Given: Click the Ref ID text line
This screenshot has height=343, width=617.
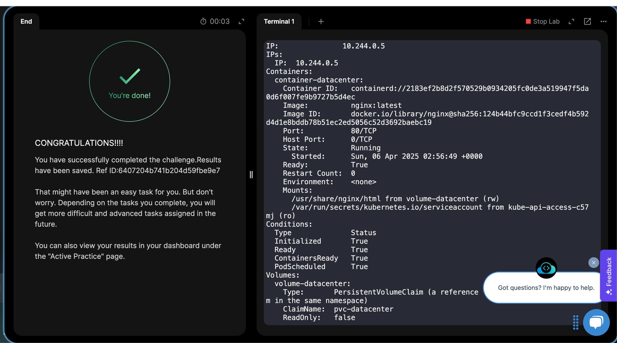Looking at the screenshot, I should (x=127, y=170).
